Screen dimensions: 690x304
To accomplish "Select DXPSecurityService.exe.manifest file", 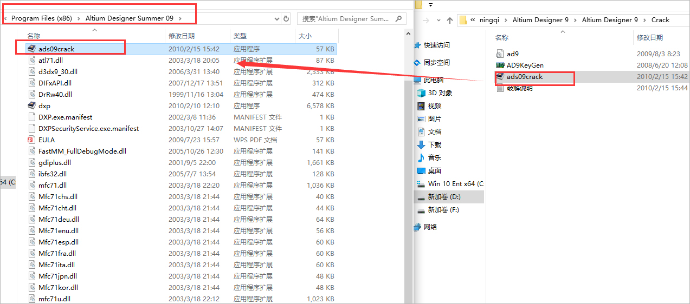I will [88, 128].
